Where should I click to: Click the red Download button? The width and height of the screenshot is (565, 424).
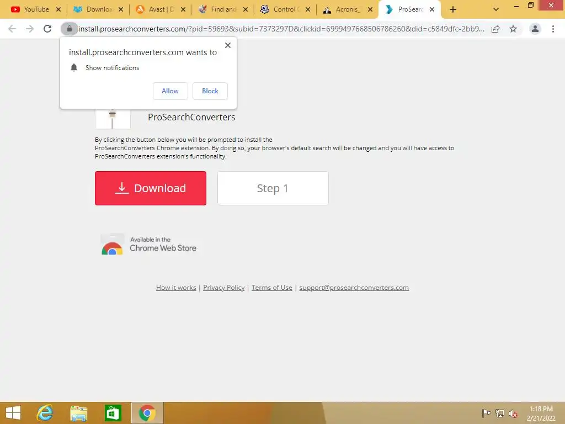tap(151, 188)
